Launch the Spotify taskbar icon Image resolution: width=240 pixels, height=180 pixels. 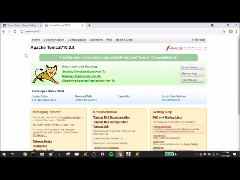coord(111,154)
